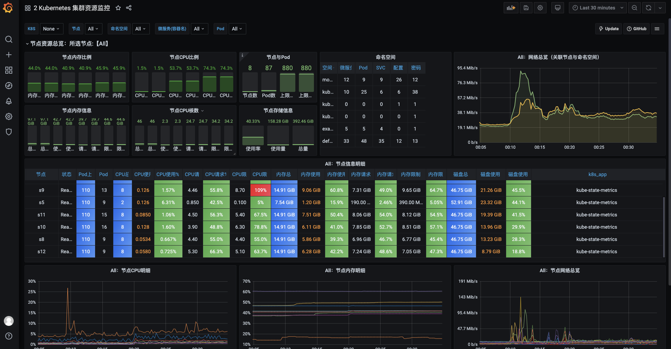Star this dashboard as favorite
The width and height of the screenshot is (671, 349).
coord(118,8)
